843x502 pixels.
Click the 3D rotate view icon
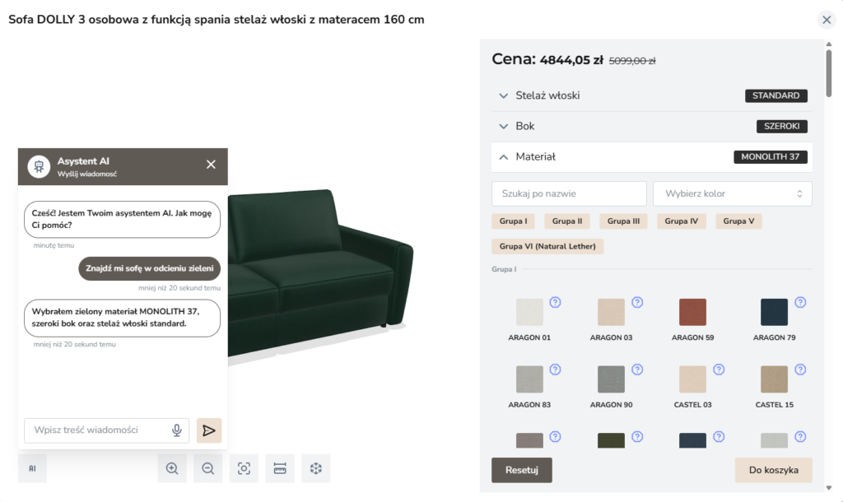(x=315, y=468)
